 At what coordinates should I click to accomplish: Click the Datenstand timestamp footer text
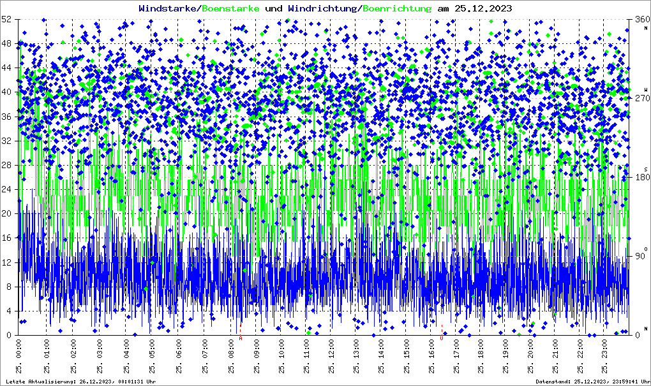point(592,382)
